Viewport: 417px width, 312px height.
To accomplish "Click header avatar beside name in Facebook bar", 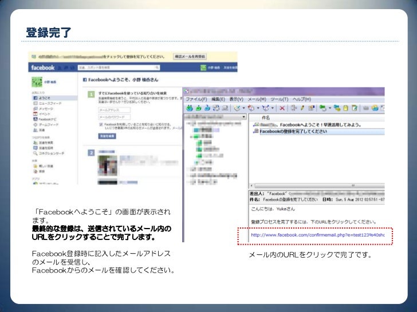I will click(x=203, y=67).
